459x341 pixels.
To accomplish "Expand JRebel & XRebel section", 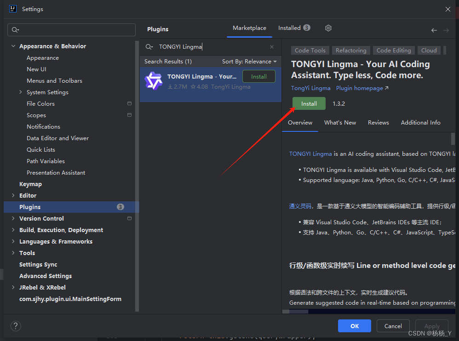I will point(13,288).
